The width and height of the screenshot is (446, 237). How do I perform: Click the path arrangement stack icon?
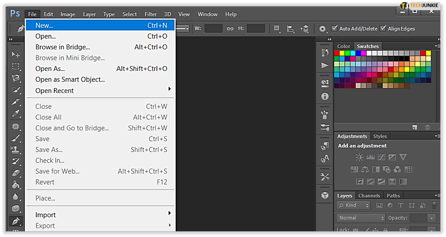pos(305,29)
